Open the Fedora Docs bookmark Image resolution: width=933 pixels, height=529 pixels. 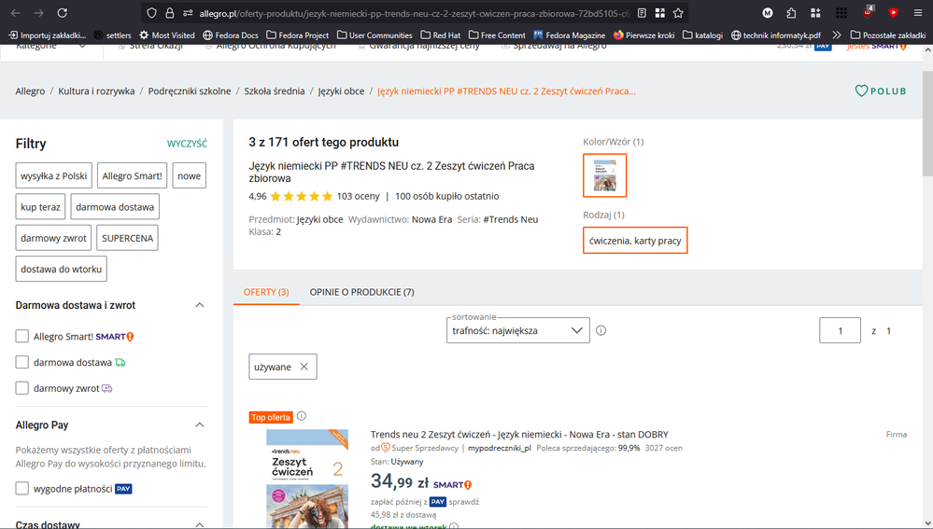[x=231, y=35]
